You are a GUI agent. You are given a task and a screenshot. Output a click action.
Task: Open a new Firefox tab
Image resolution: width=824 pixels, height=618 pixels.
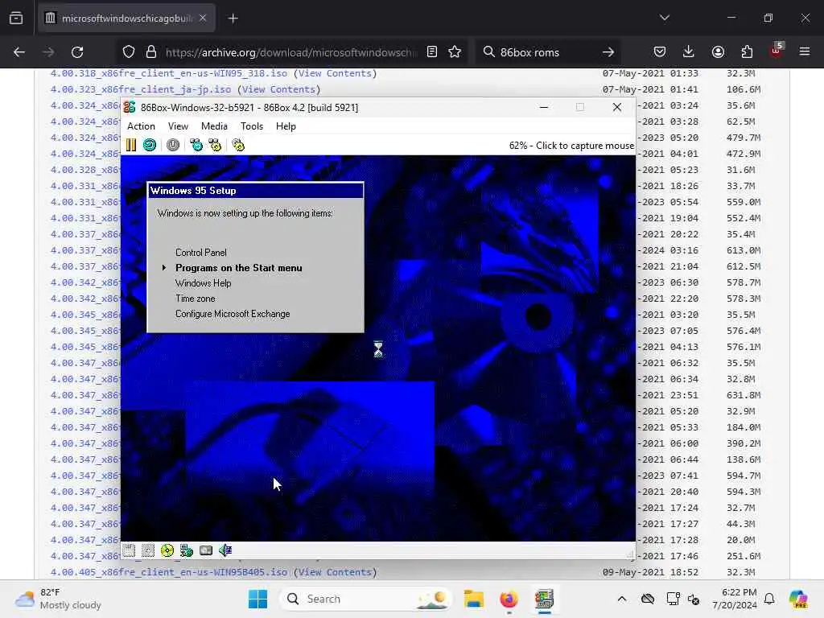(x=233, y=19)
